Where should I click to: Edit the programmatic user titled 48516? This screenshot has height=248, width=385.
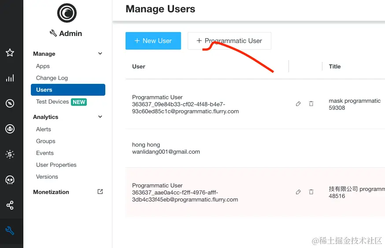[x=298, y=192]
